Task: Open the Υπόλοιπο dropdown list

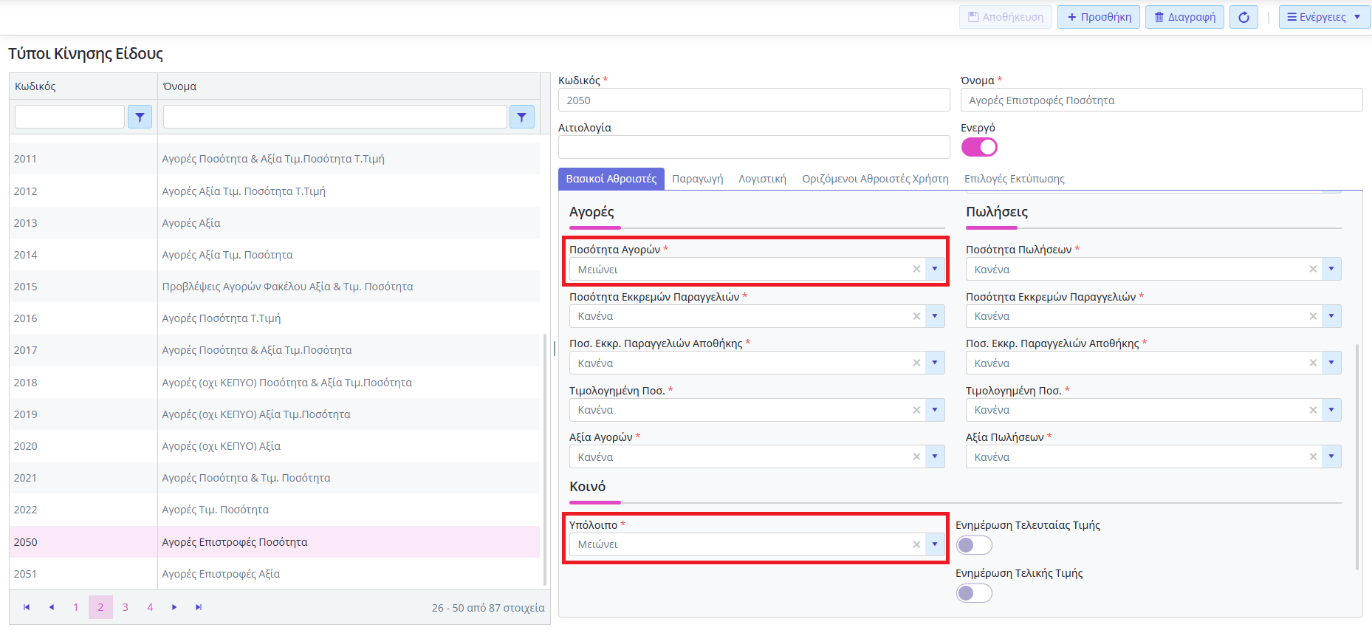Action: (x=935, y=544)
